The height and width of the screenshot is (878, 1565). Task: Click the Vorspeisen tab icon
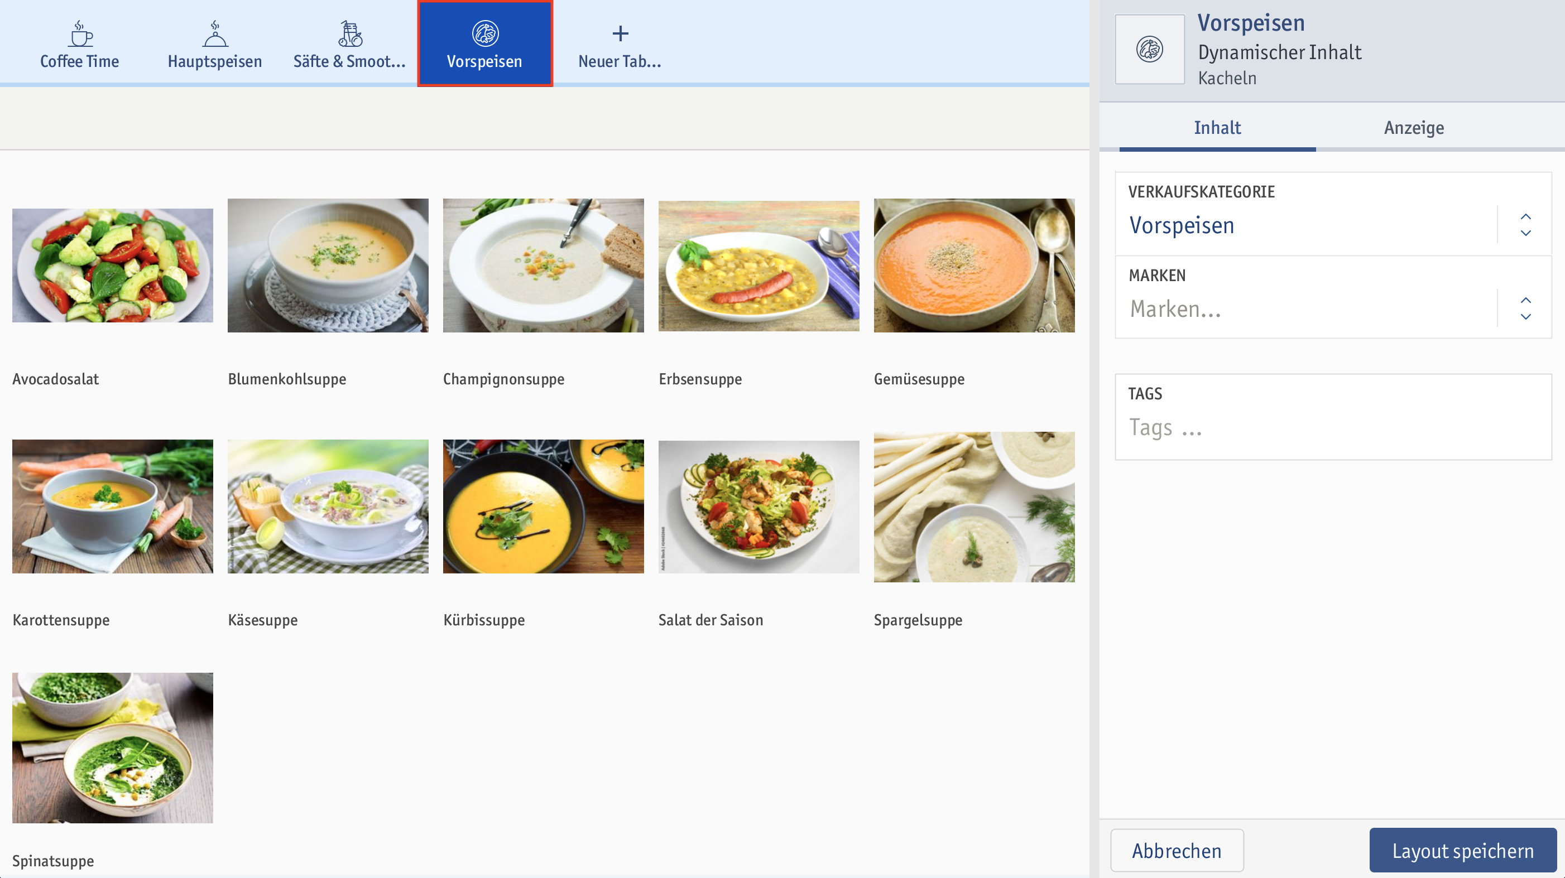point(485,32)
